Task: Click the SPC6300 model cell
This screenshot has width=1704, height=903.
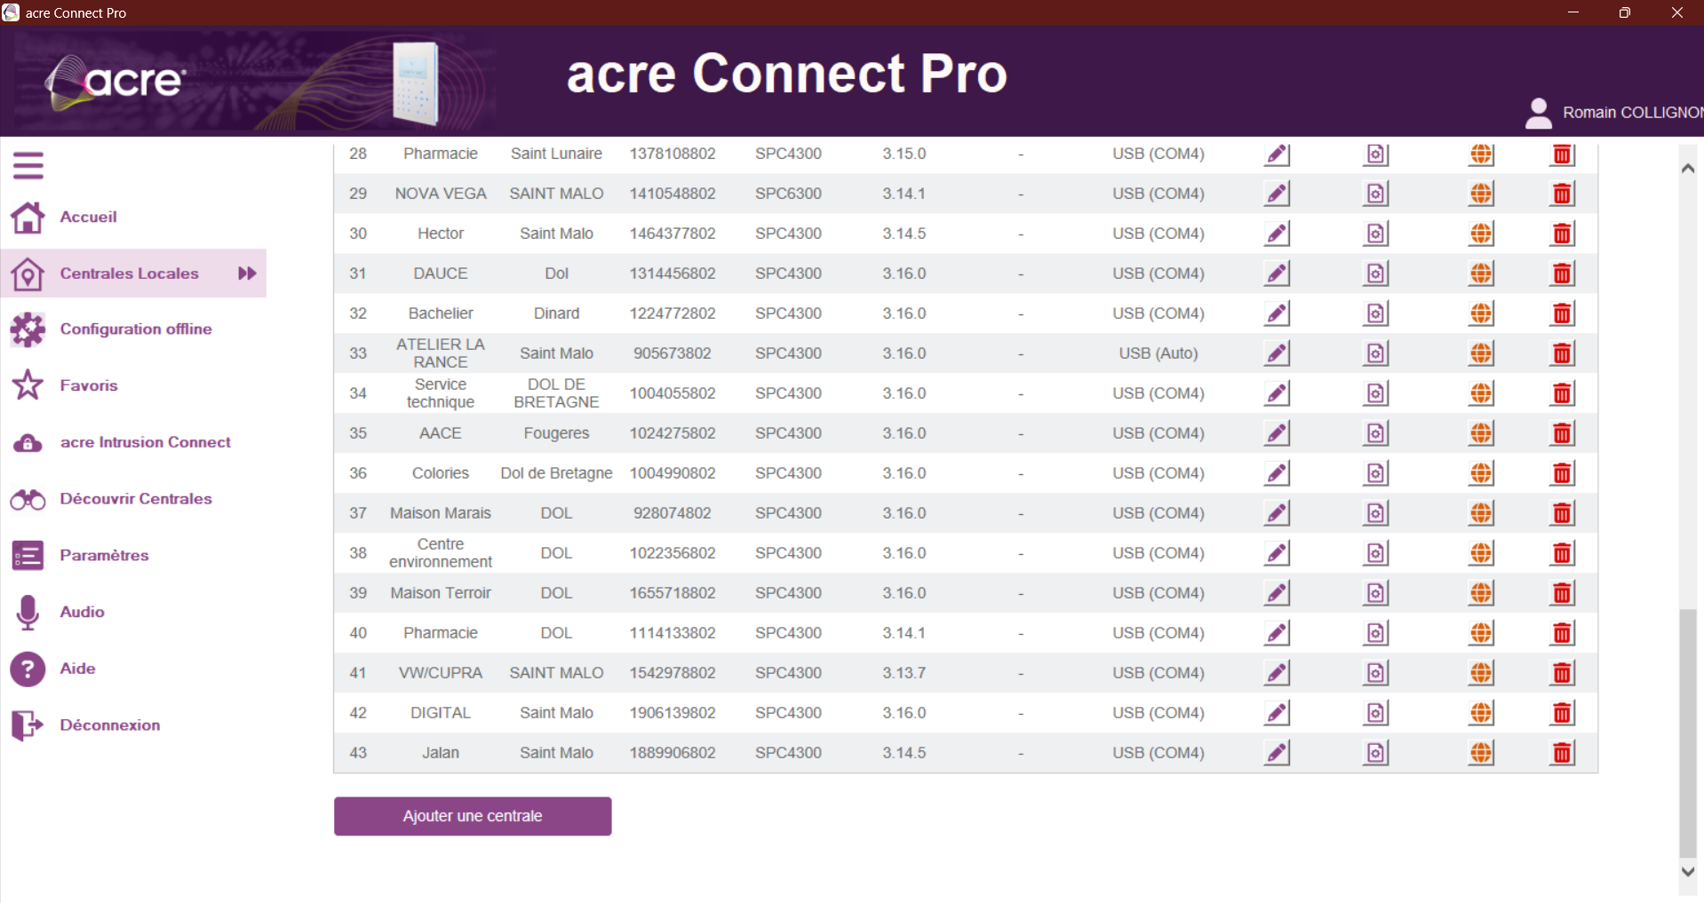Action: [788, 194]
